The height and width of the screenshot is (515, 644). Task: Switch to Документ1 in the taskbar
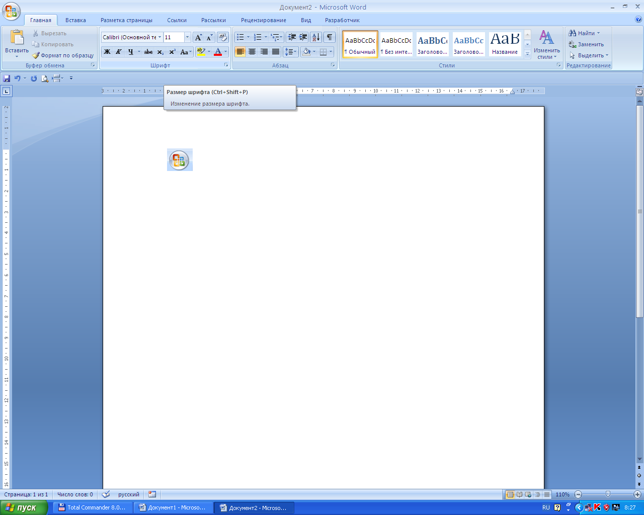click(173, 507)
